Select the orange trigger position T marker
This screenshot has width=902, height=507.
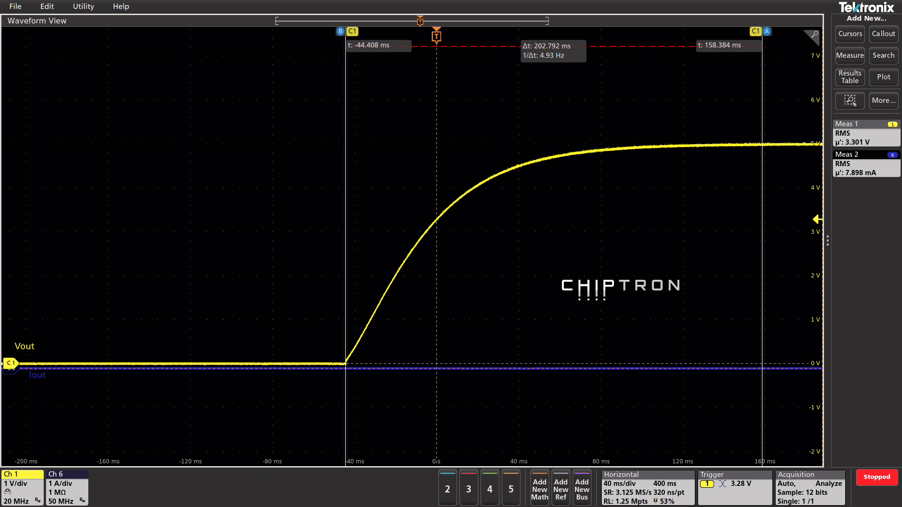pyautogui.click(x=436, y=36)
